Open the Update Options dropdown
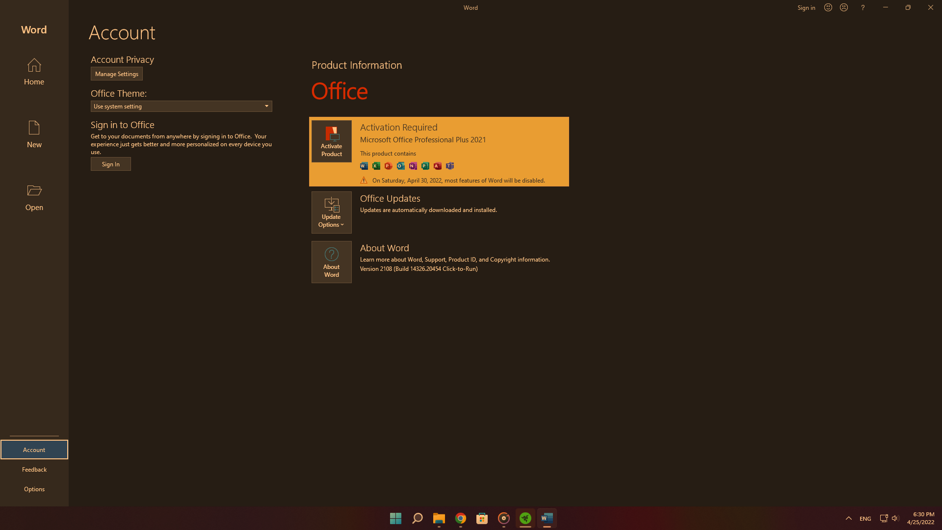The image size is (942, 530). (332, 212)
